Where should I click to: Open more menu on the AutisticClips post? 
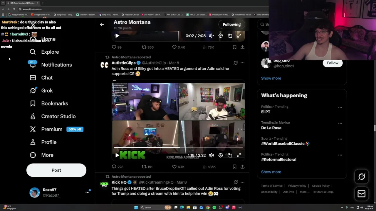242,63
